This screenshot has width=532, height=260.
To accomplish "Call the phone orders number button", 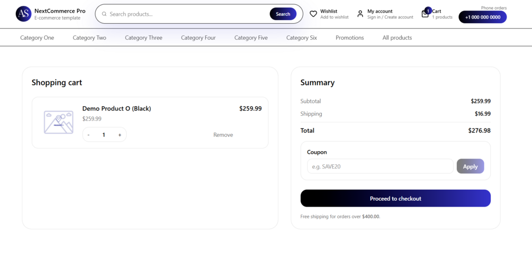I will (x=482, y=17).
